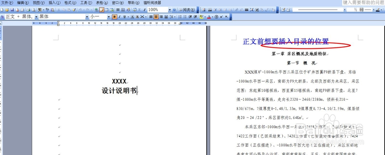This screenshot has width=385, height=155.
Task: Open the ½ 磅 line weight dropdown
Action: click(x=374, y=10)
